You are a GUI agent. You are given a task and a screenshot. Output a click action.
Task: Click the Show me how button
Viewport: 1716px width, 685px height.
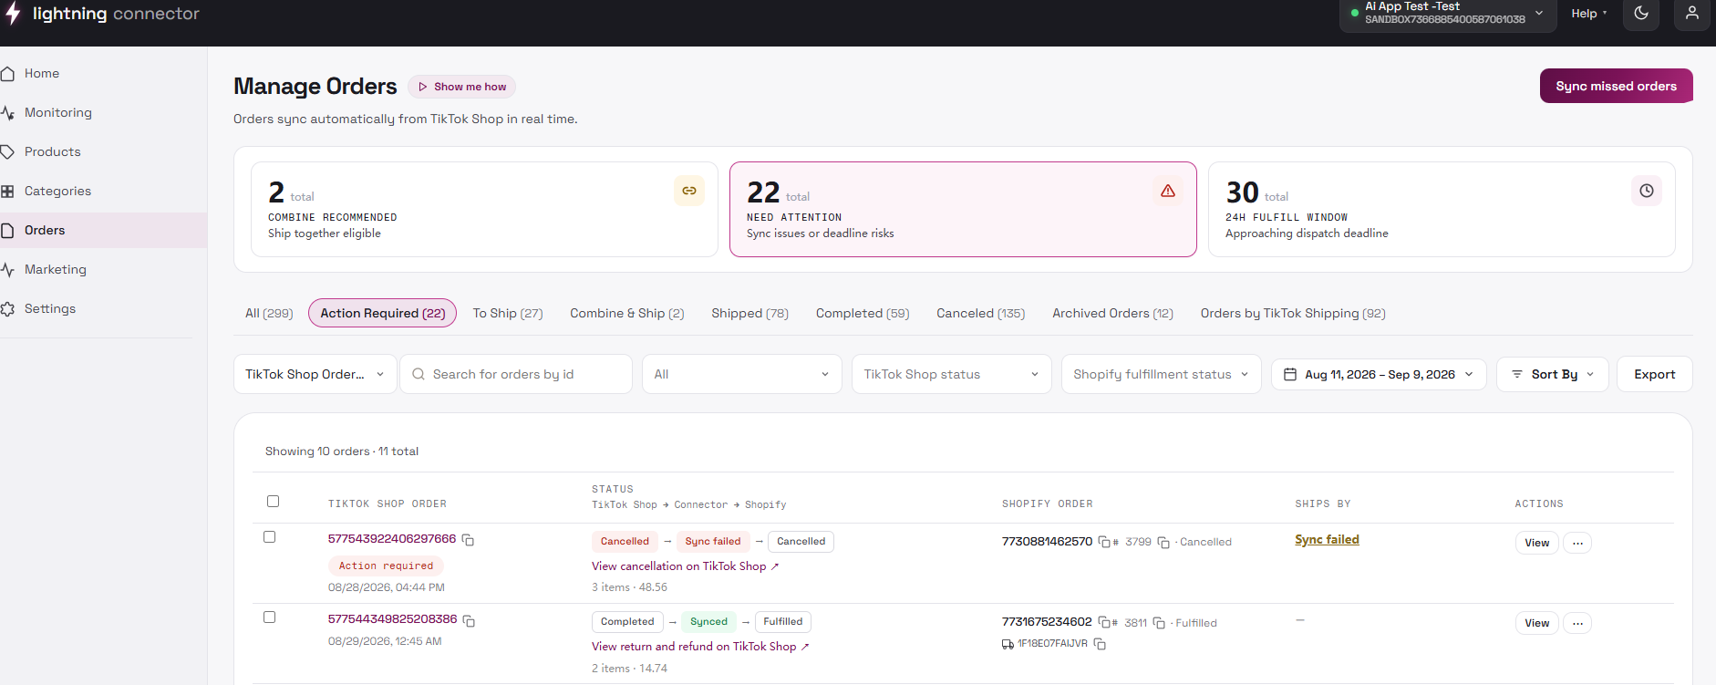point(462,87)
